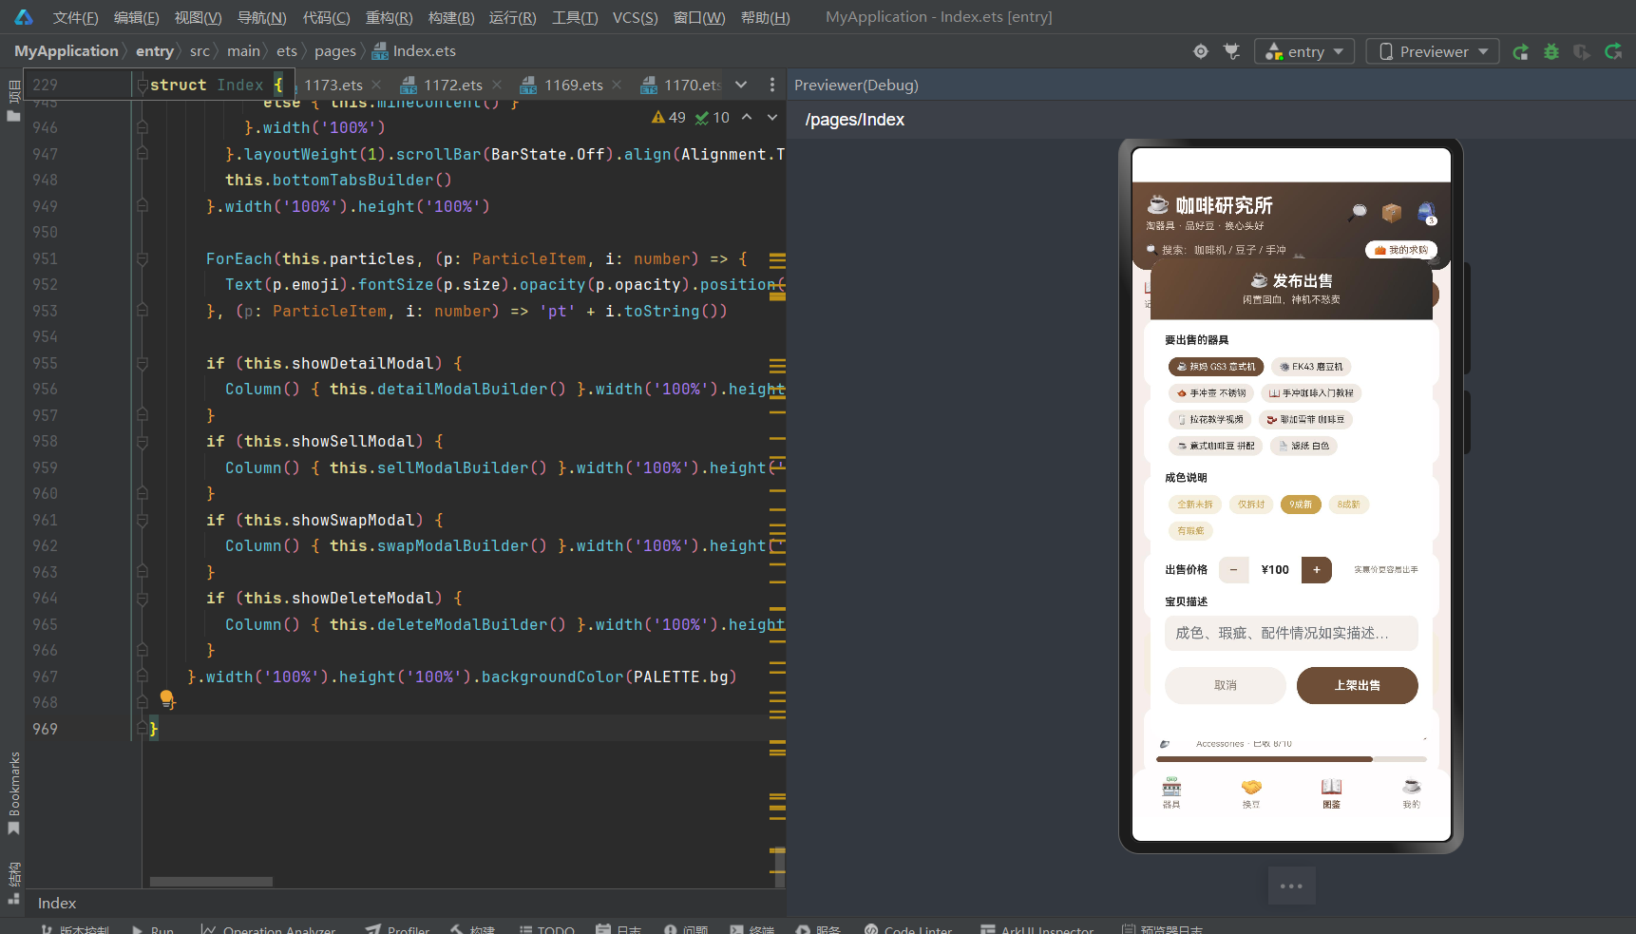This screenshot has height=934, width=1636.
Task: Collapse code fold at line 961
Action: 142,520
